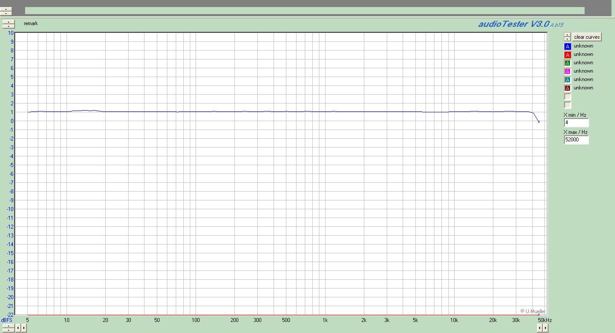Click up arrow of topmost gray-bar spinner
Screen dimensions: 615x333
click(x=6, y=9)
